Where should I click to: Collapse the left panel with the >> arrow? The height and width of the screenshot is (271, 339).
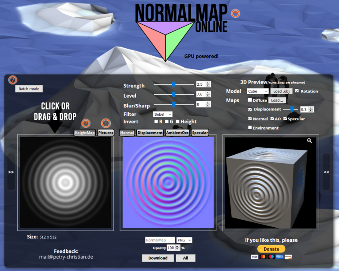click(x=11, y=172)
